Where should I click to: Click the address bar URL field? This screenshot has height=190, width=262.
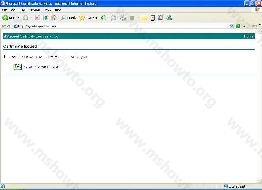coord(124,26)
